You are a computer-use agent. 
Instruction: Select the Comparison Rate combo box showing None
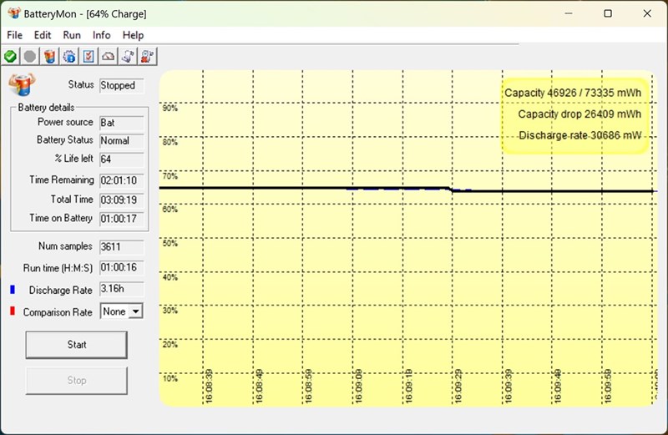[x=121, y=311]
